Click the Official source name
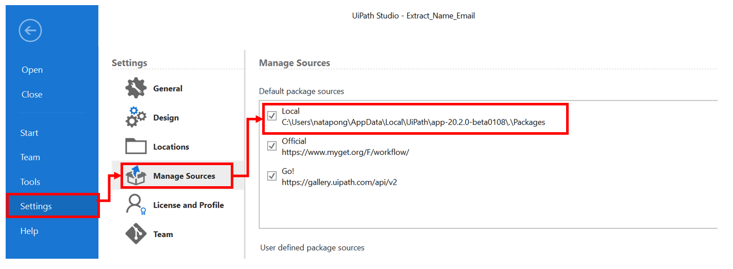The image size is (733, 269). (294, 141)
